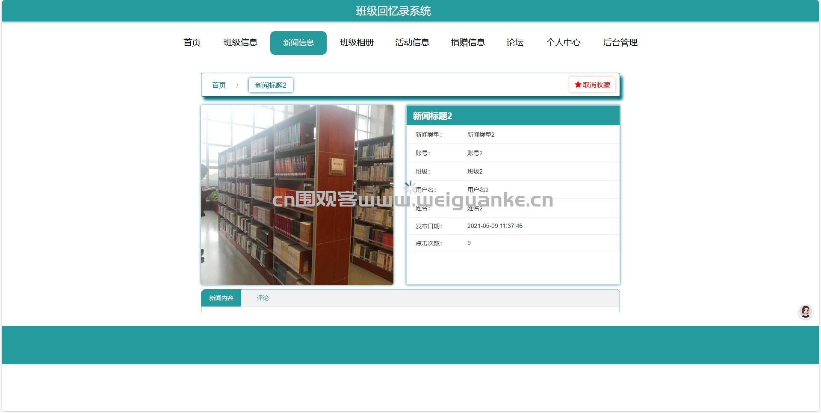The image size is (821, 413).
Task: Click 新闻标题2 breadcrumb item
Action: (271, 85)
